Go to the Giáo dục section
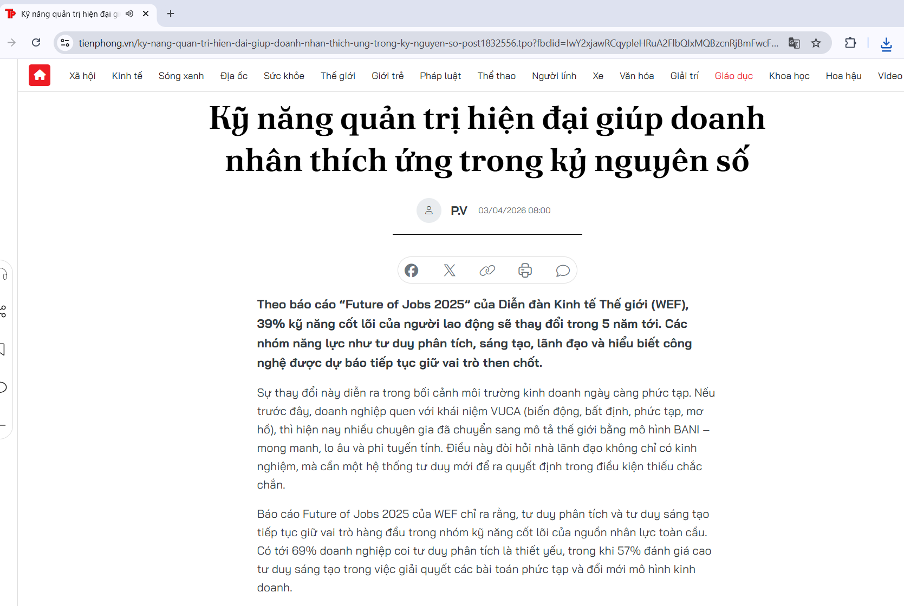 [733, 76]
